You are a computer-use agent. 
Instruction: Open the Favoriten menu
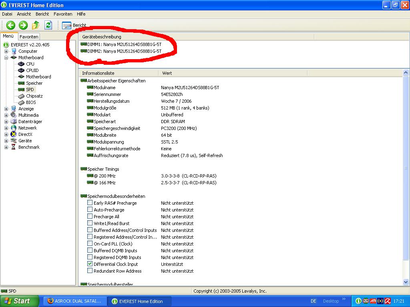pos(63,14)
